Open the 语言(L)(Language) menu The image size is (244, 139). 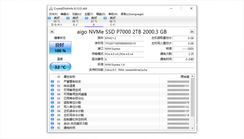(132, 14)
